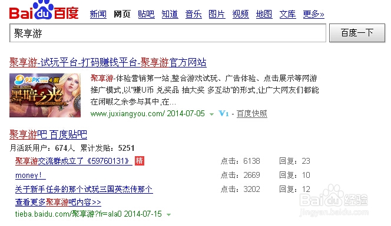
Task: Open 文库 link
Action: coord(287,14)
